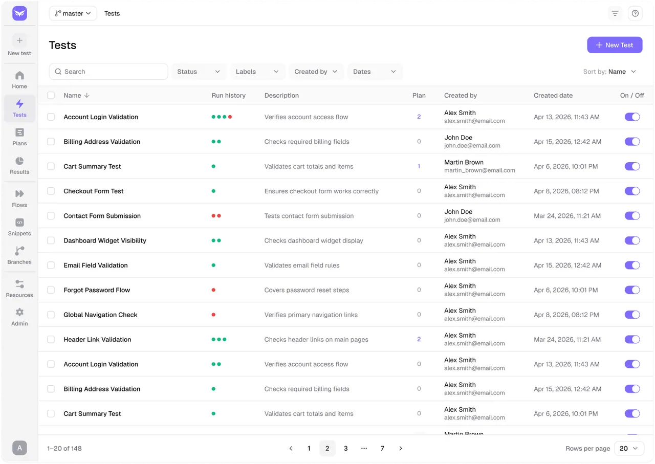Go to next page arrow
The image size is (655, 464).
click(x=401, y=449)
